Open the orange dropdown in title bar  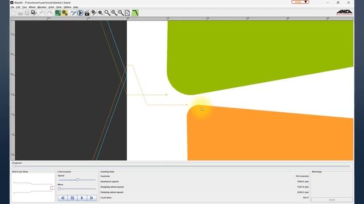[x=300, y=2]
